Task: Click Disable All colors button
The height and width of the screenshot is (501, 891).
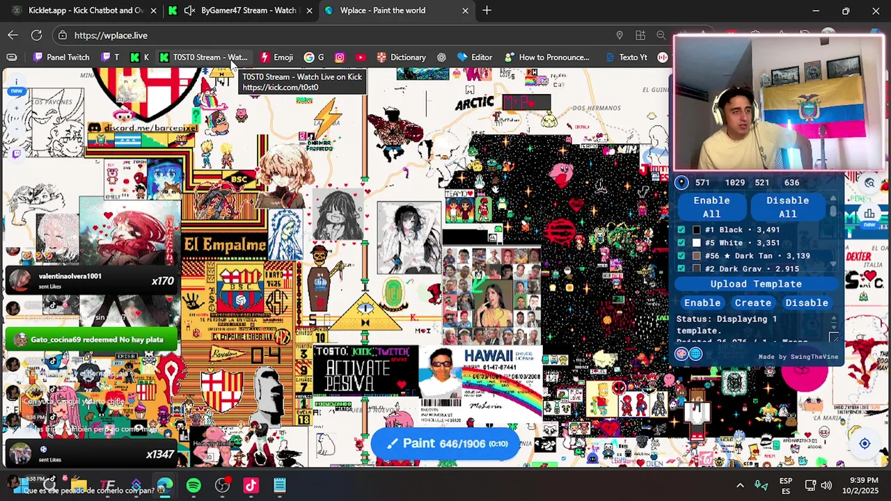Action: 787,207
